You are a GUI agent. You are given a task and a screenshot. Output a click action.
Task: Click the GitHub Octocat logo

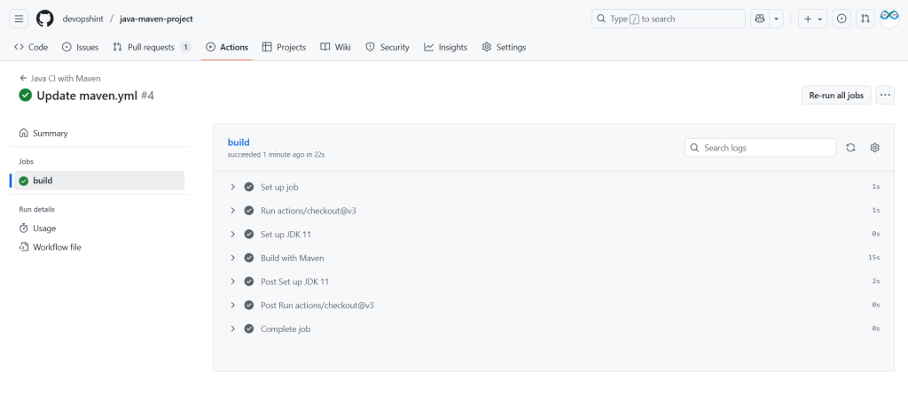coord(44,19)
